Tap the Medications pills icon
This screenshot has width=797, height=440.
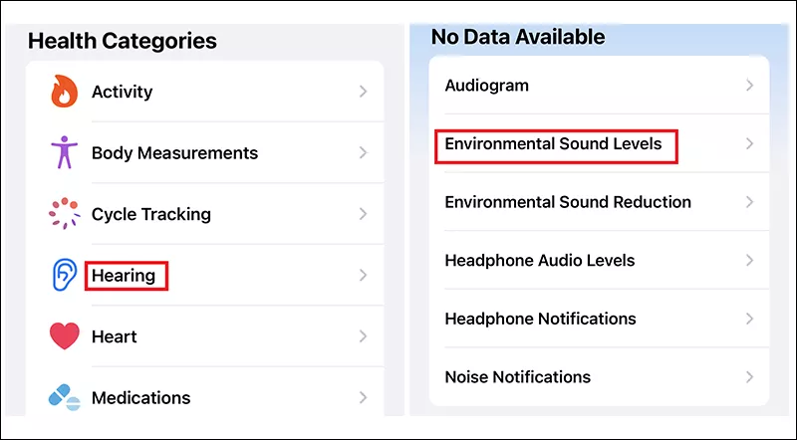point(65,397)
